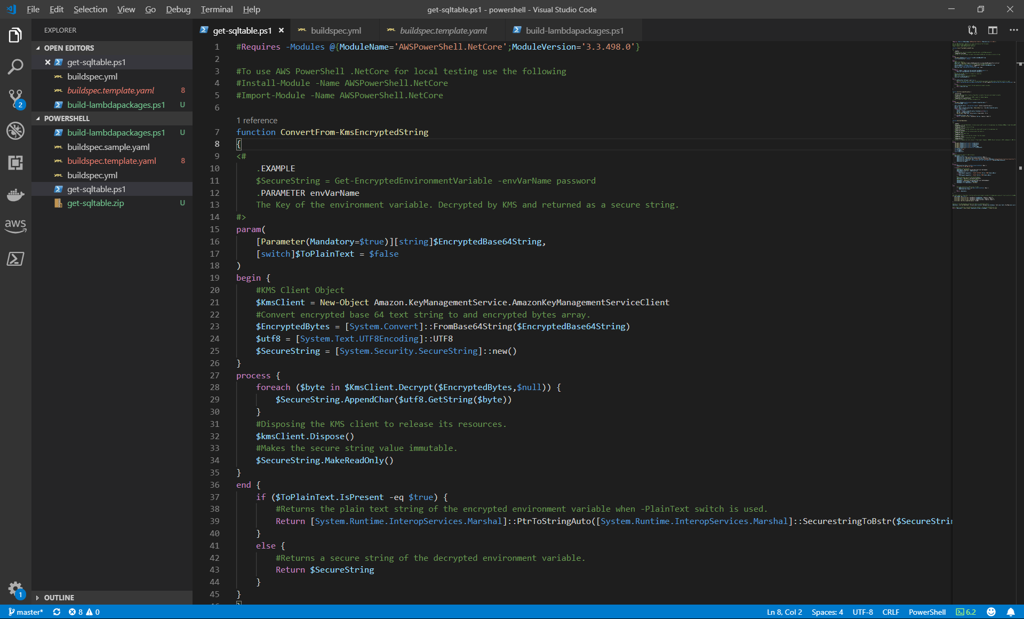The height and width of the screenshot is (619, 1024).
Task: Close the get-sqltable.ps1 tab
Action: click(x=281, y=30)
